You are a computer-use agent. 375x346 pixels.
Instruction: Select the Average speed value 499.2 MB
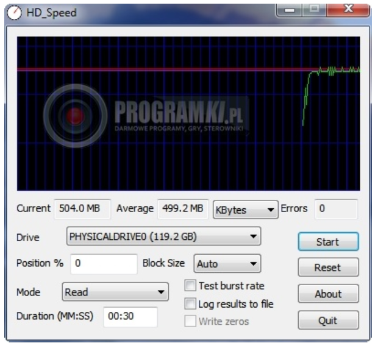point(183,209)
